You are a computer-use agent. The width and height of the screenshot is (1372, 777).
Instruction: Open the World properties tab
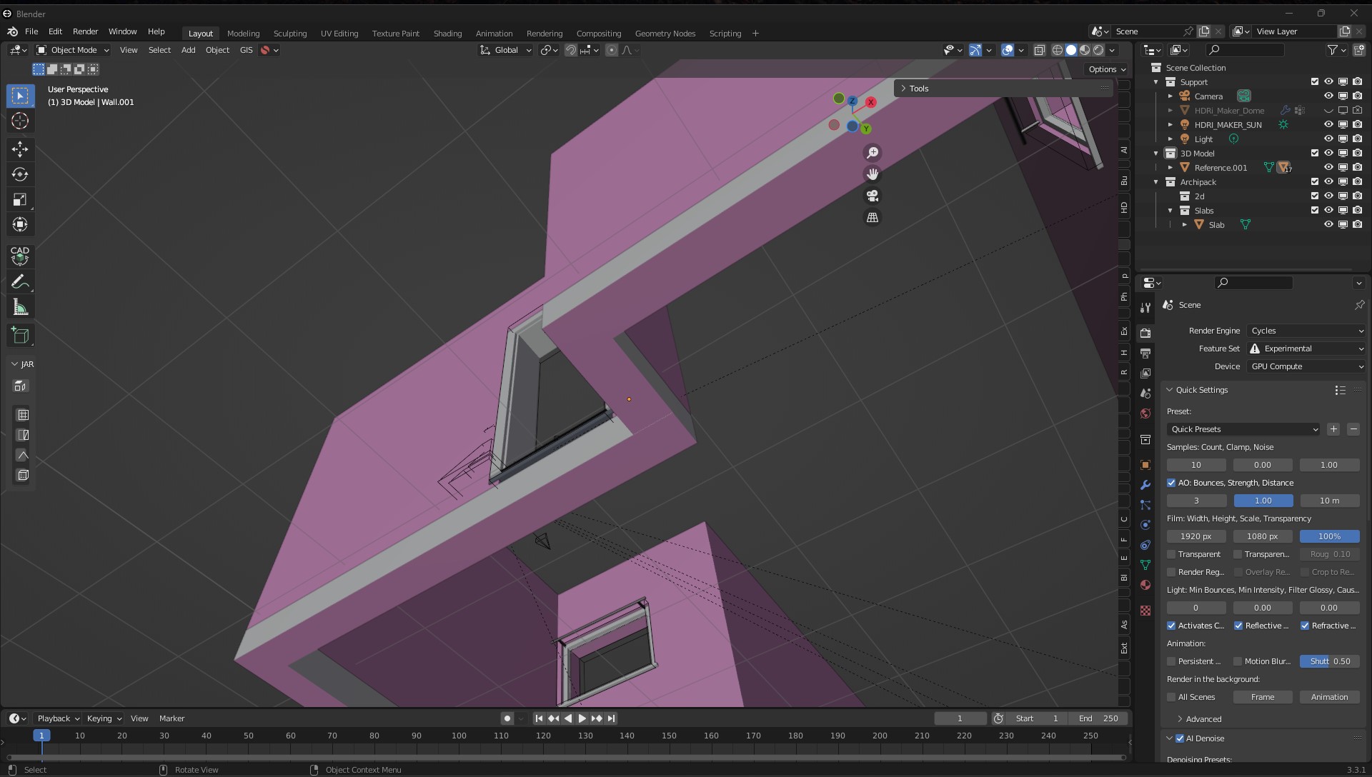[1145, 413]
